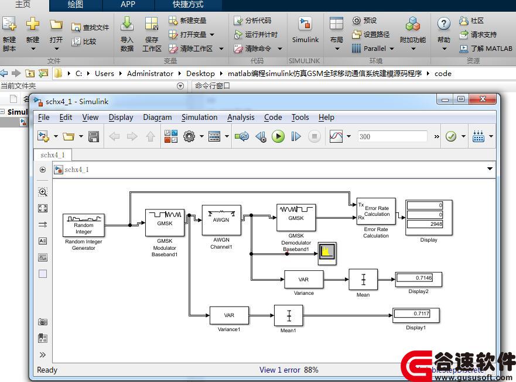The image size is (516, 382).
Task: Click the yellow plus New icon
Action: coord(33,24)
